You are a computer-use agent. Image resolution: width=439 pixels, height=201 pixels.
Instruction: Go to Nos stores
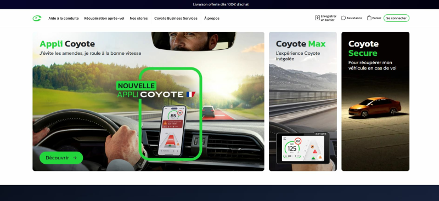139,19
